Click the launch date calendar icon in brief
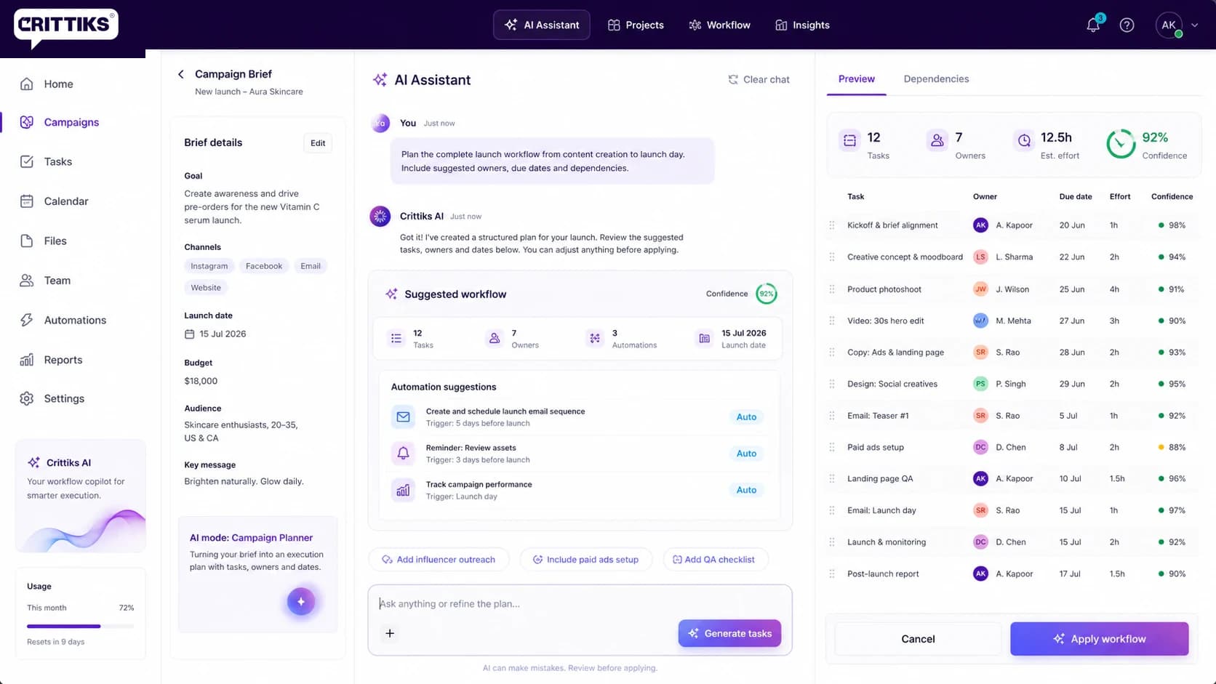Image resolution: width=1216 pixels, height=684 pixels. pos(189,334)
